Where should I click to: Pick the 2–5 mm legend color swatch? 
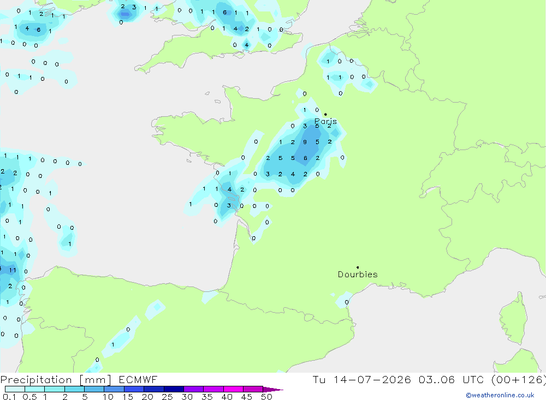tap(74, 389)
